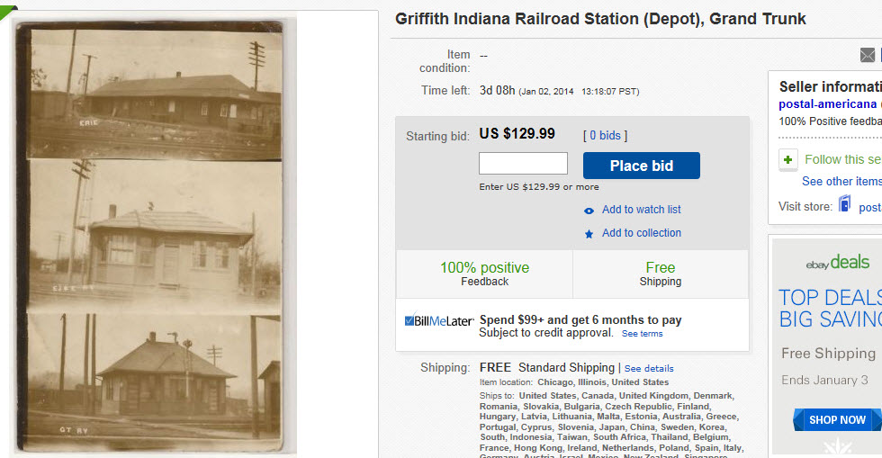This screenshot has width=882, height=458.
Task: Click Follow this seller link
Action: point(842,159)
